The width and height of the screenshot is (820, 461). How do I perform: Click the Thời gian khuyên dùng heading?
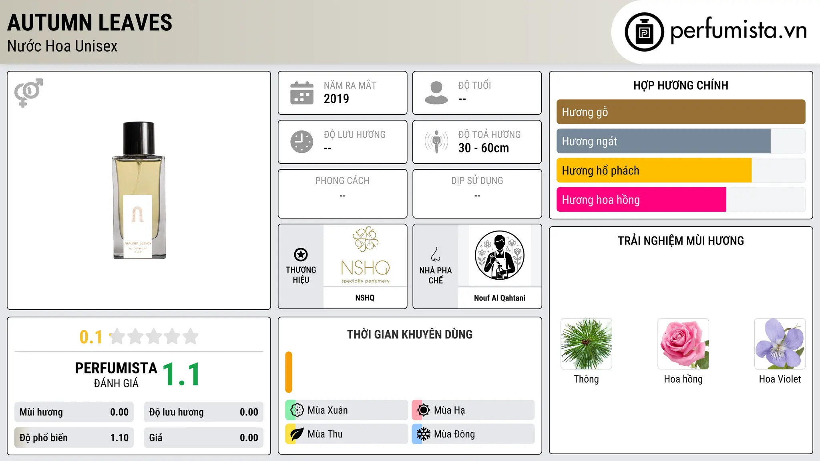pyautogui.click(x=410, y=334)
